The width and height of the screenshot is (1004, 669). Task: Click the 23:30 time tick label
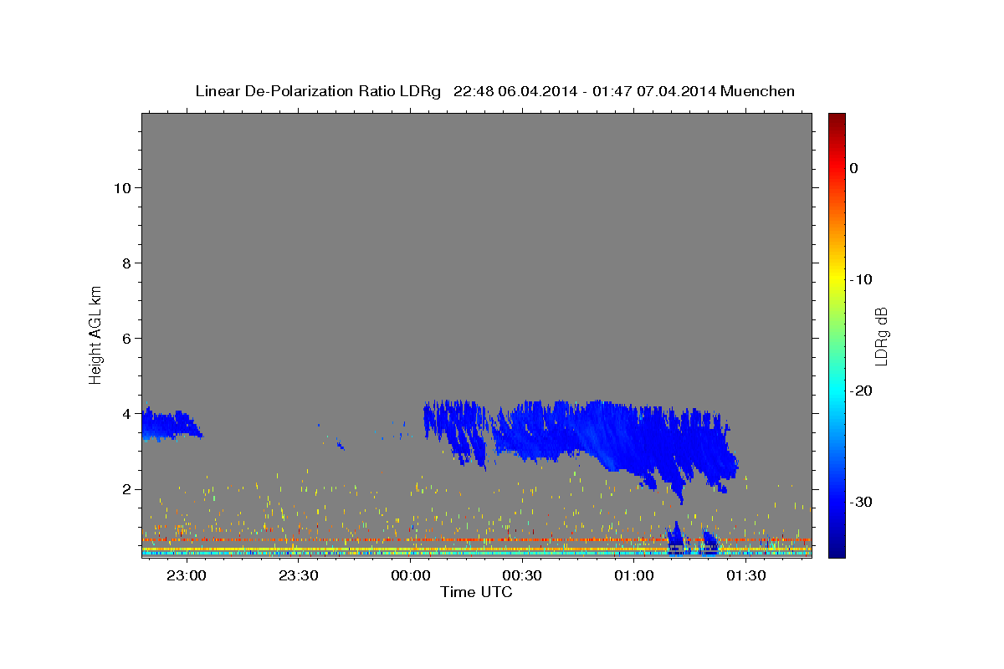[298, 575]
